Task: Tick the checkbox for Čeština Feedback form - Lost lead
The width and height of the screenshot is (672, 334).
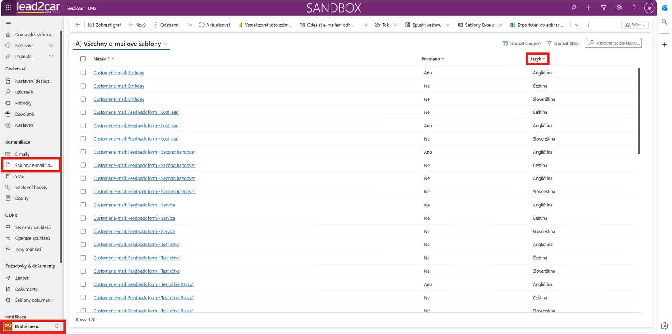Action: (x=83, y=112)
